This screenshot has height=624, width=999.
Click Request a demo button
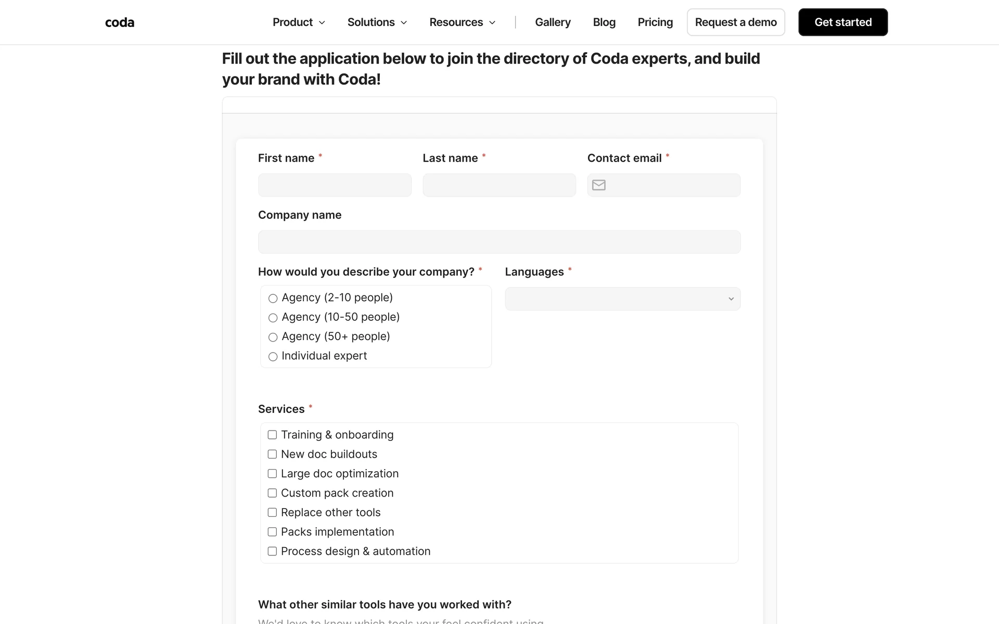coord(735,22)
